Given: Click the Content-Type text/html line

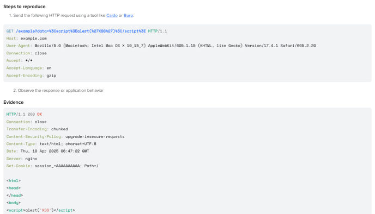Looking at the screenshot, I should point(51,144).
